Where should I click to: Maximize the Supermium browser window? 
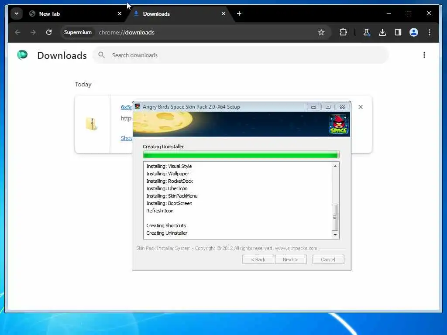pyautogui.click(x=409, y=13)
